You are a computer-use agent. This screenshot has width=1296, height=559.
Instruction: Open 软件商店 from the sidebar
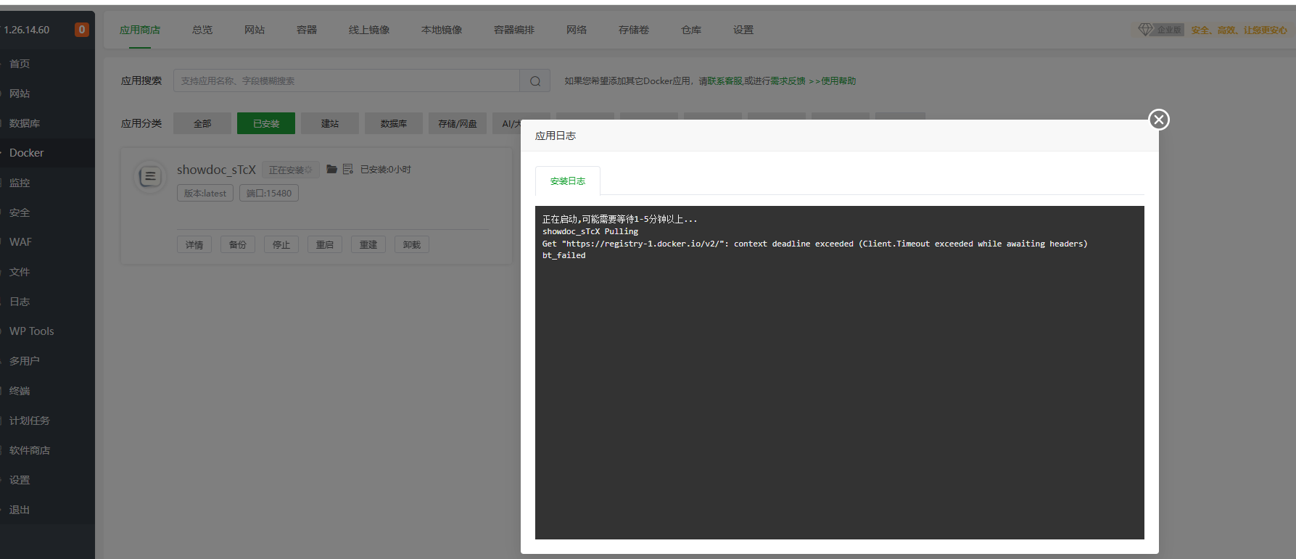[30, 450]
